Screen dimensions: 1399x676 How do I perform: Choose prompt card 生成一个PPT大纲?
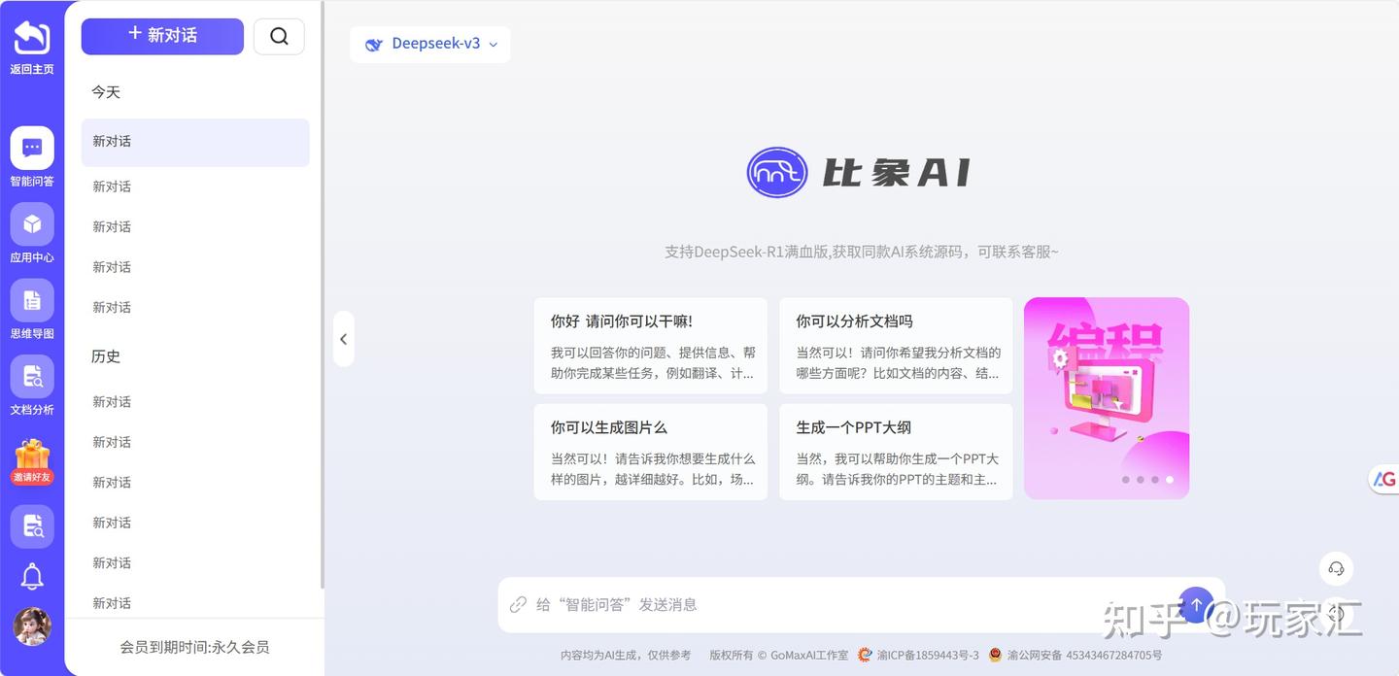[x=896, y=452]
